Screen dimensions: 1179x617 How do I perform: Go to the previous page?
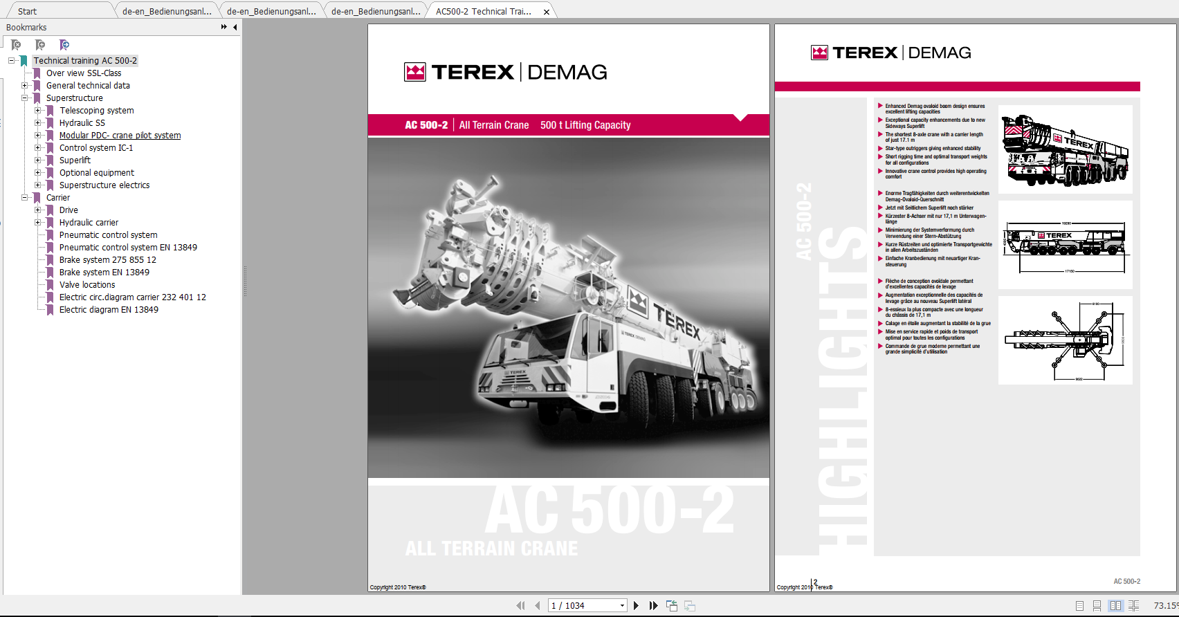tap(537, 605)
